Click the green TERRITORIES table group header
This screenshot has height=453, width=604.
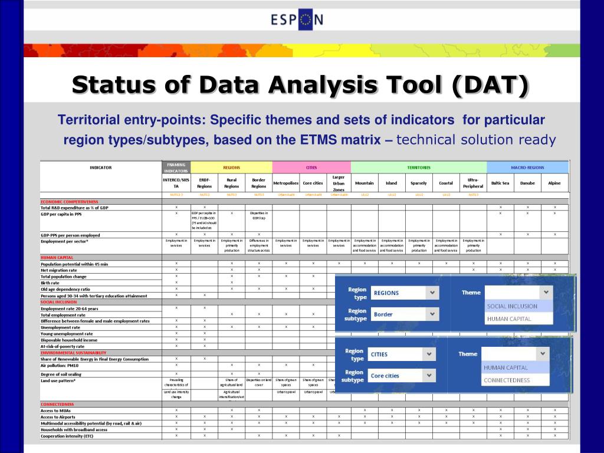pos(419,168)
